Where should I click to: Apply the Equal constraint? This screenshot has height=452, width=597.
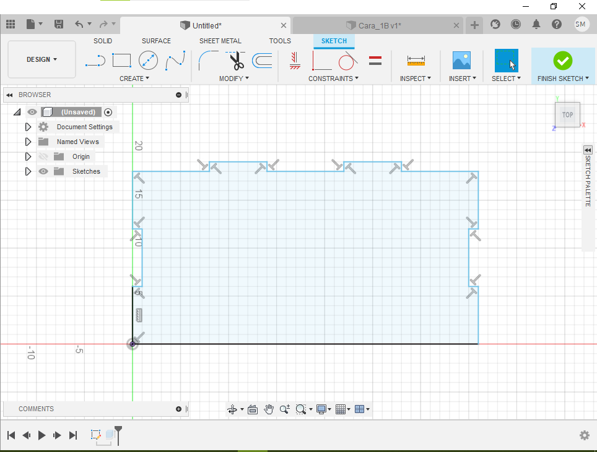(x=375, y=61)
